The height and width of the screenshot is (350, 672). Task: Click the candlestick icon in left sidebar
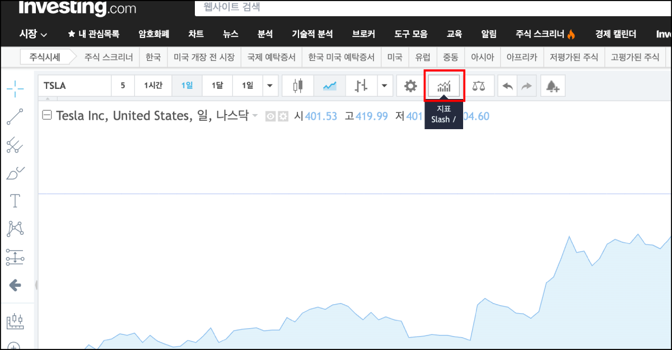(15, 320)
